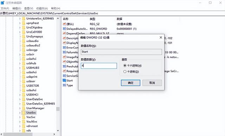The image size is (225, 136).
Task: Confirm with the 确定 button
Action: [x=130, y=83]
